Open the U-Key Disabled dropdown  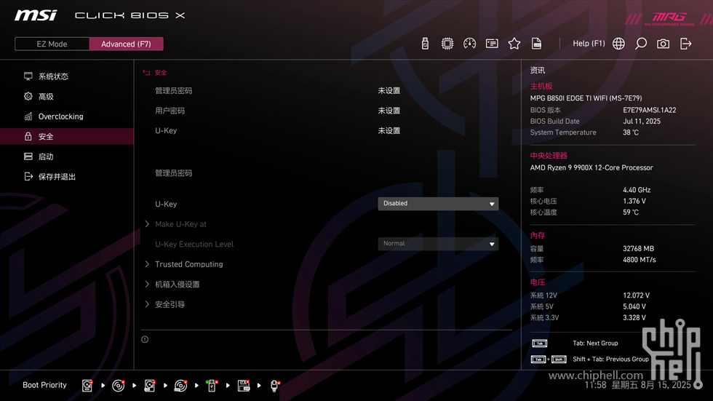[438, 204]
